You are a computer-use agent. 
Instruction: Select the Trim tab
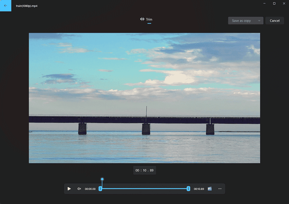point(146,19)
